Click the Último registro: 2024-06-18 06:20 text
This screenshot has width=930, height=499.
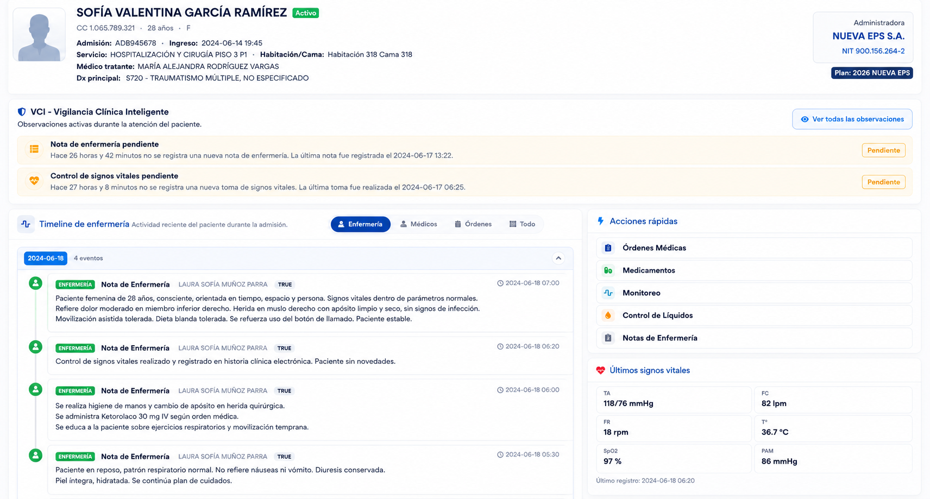coord(645,481)
